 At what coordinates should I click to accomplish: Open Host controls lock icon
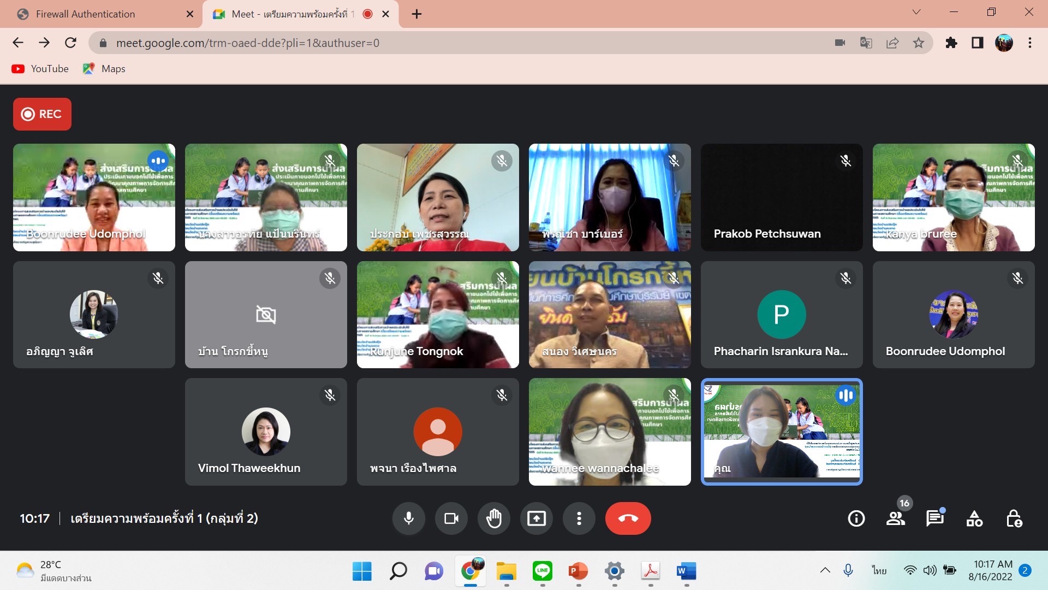[x=1014, y=518]
